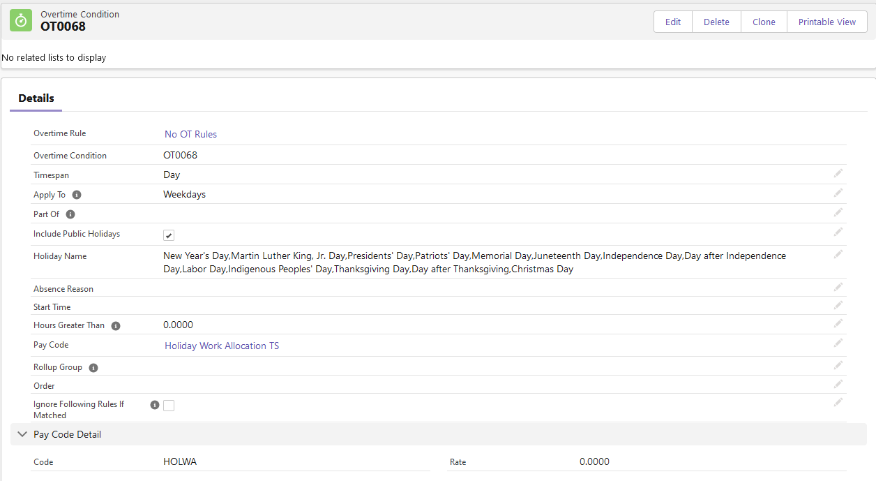This screenshot has height=481, width=876.
Task: Click the Part Of info icon
Action: pos(70,214)
